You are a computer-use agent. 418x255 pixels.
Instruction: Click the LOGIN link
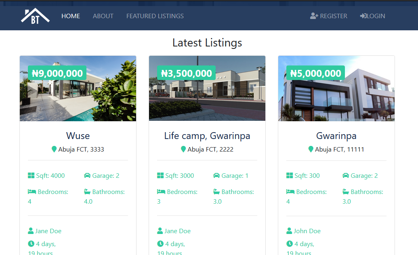point(375,16)
